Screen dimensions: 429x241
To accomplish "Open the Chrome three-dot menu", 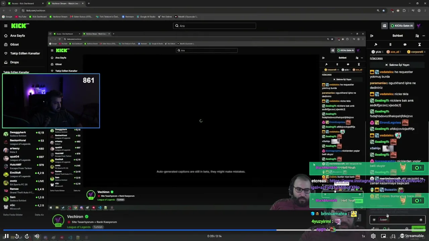I will click(425, 10).
